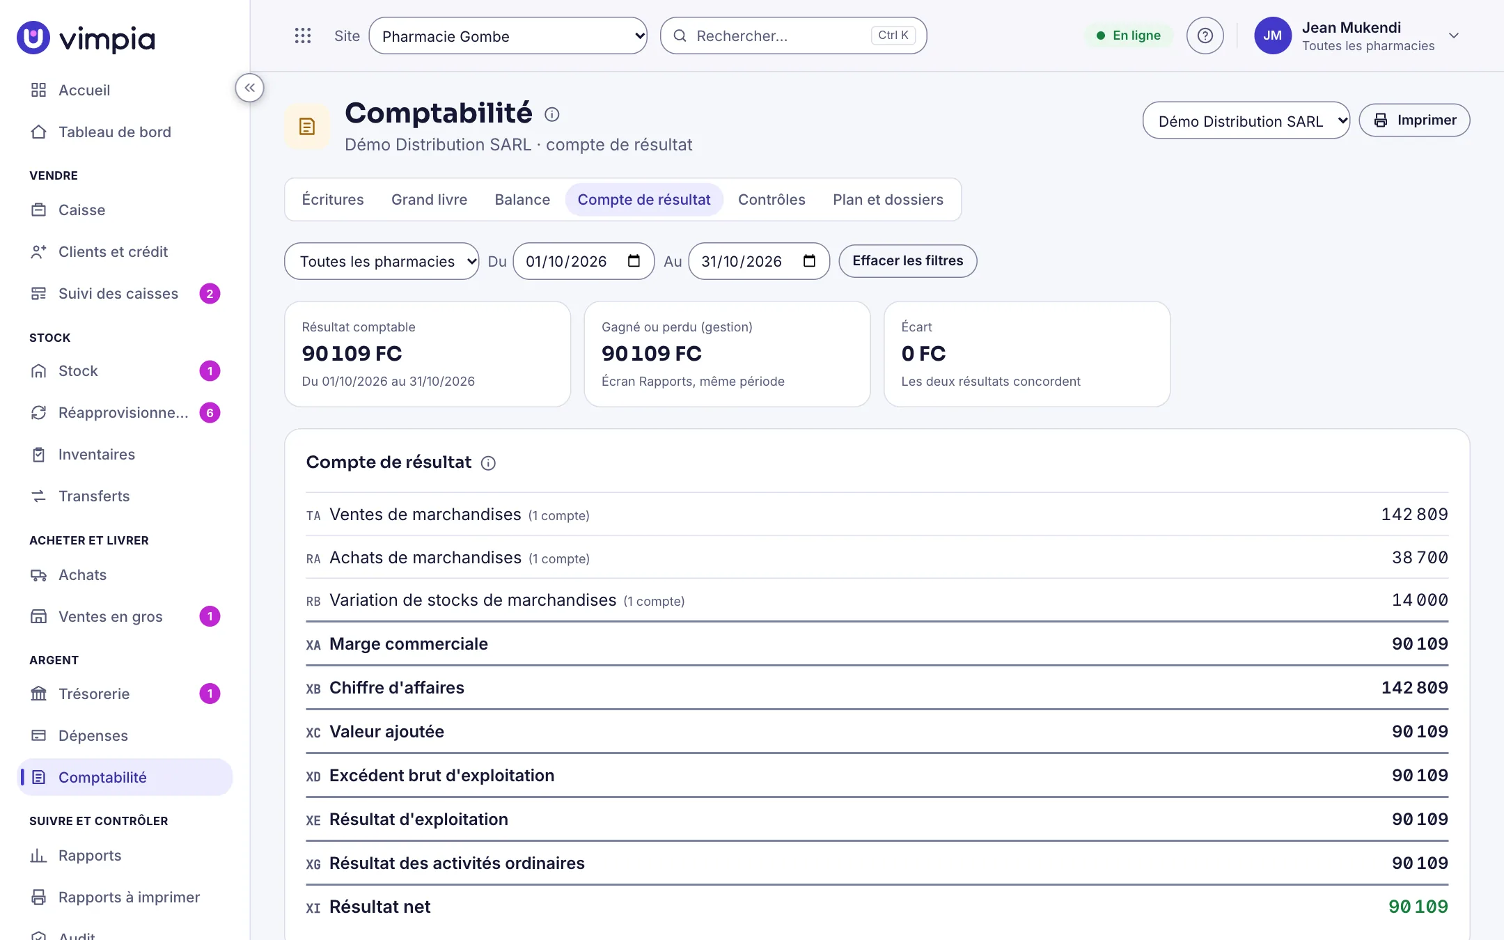The image size is (1504, 940).
Task: Open Dépenses in sidebar
Action: pyautogui.click(x=124, y=735)
